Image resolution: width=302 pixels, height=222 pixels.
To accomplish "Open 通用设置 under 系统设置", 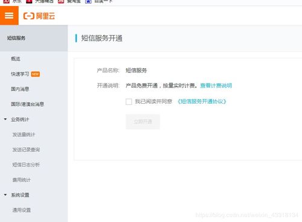I will click(22, 210).
